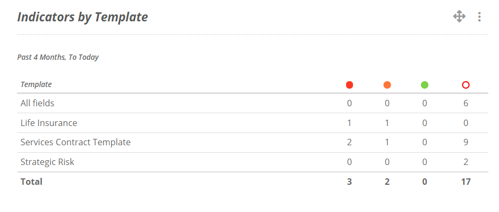The height and width of the screenshot is (212, 499).
Task: Click Life Insurance red indicator count
Action: [x=349, y=123]
